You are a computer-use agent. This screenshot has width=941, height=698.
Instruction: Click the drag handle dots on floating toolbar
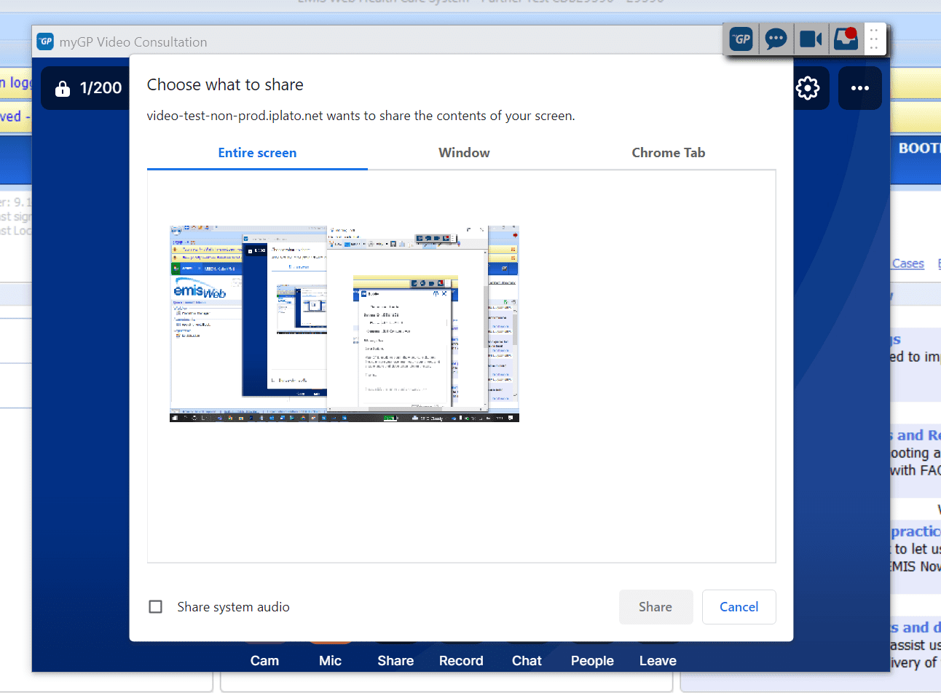click(874, 39)
